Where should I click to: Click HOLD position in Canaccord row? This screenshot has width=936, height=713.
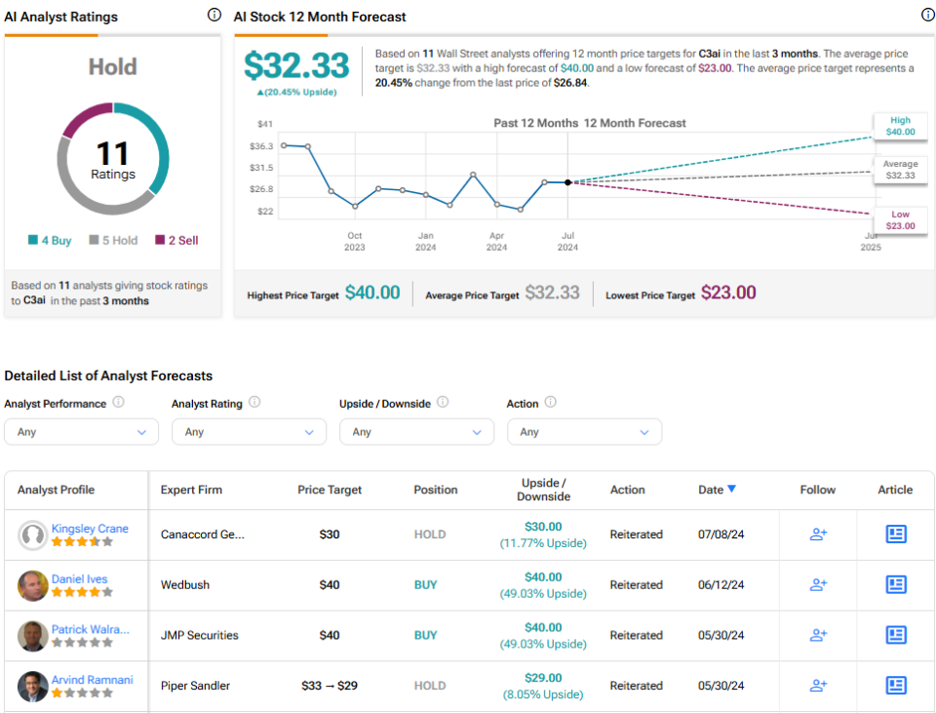click(430, 535)
